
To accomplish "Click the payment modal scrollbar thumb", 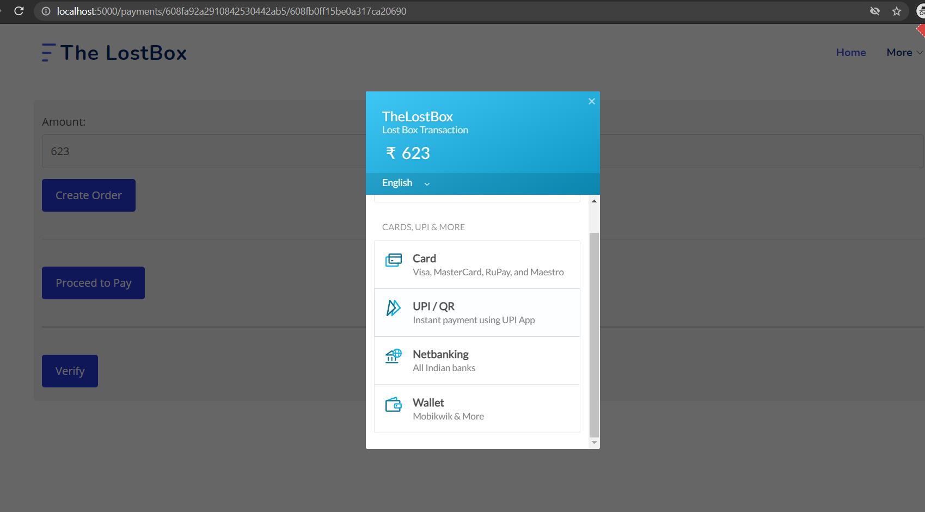I will point(594,335).
